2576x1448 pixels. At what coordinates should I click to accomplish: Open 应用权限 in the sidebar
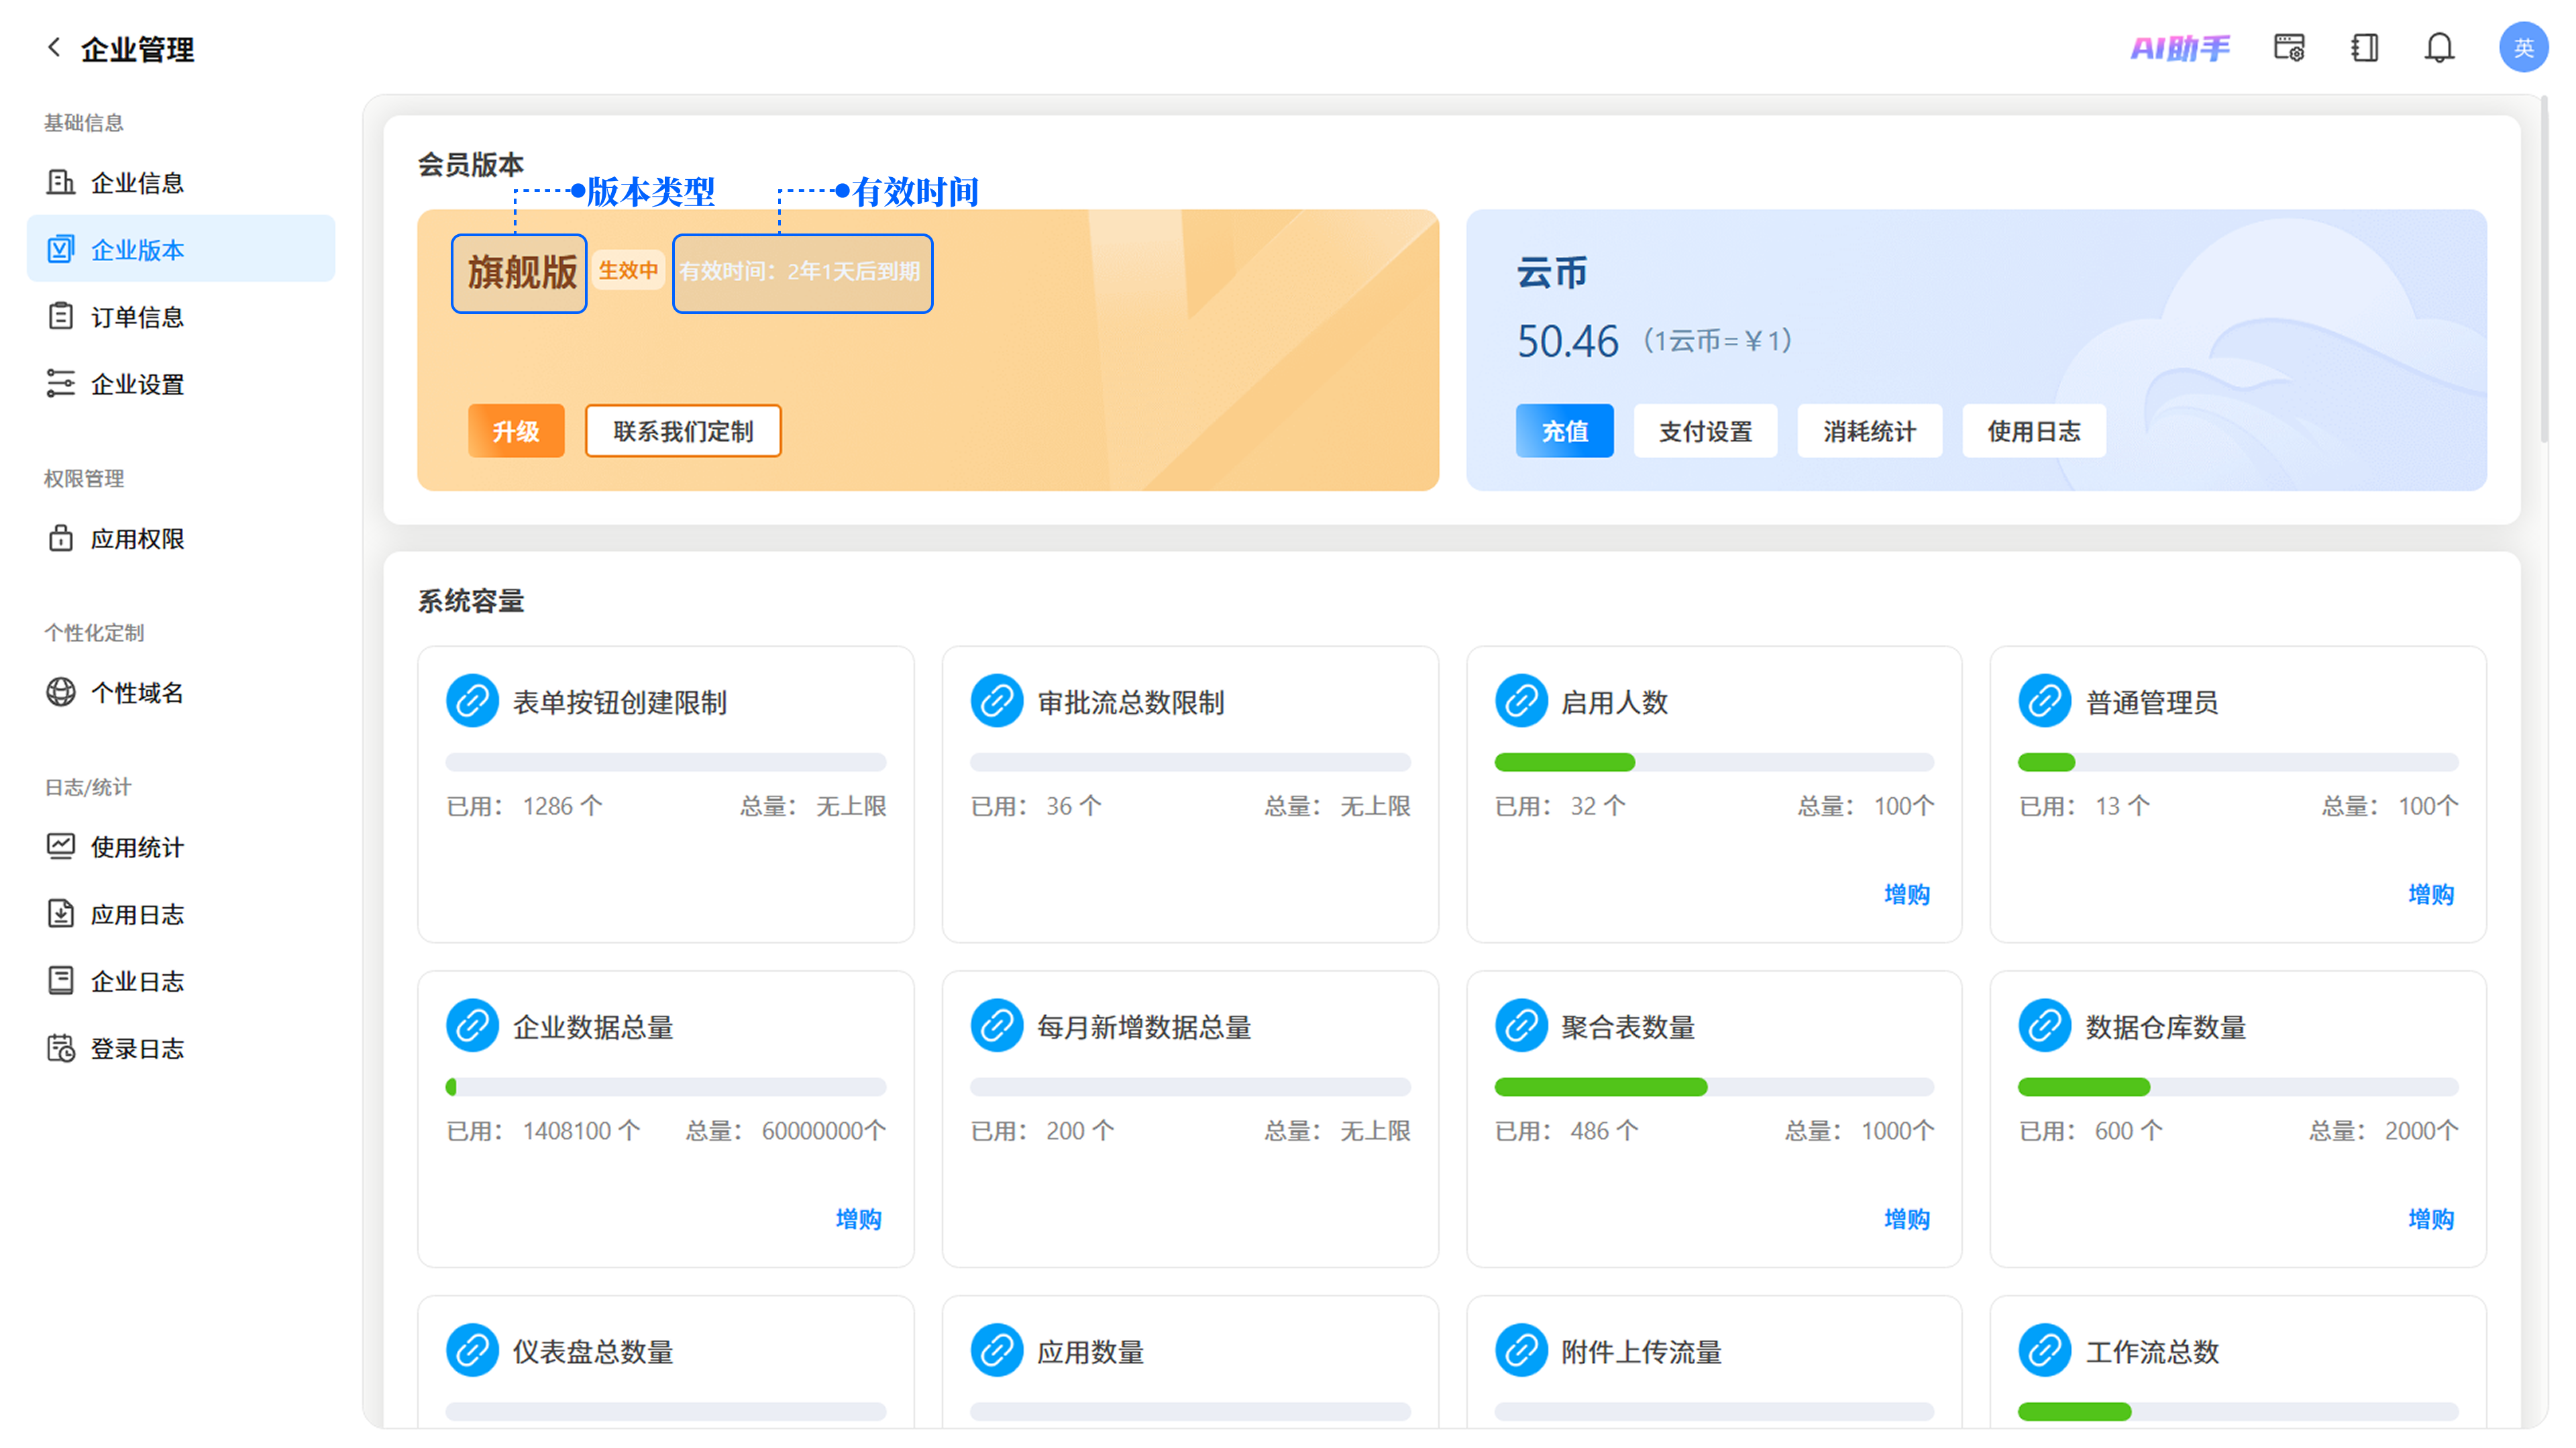181,538
